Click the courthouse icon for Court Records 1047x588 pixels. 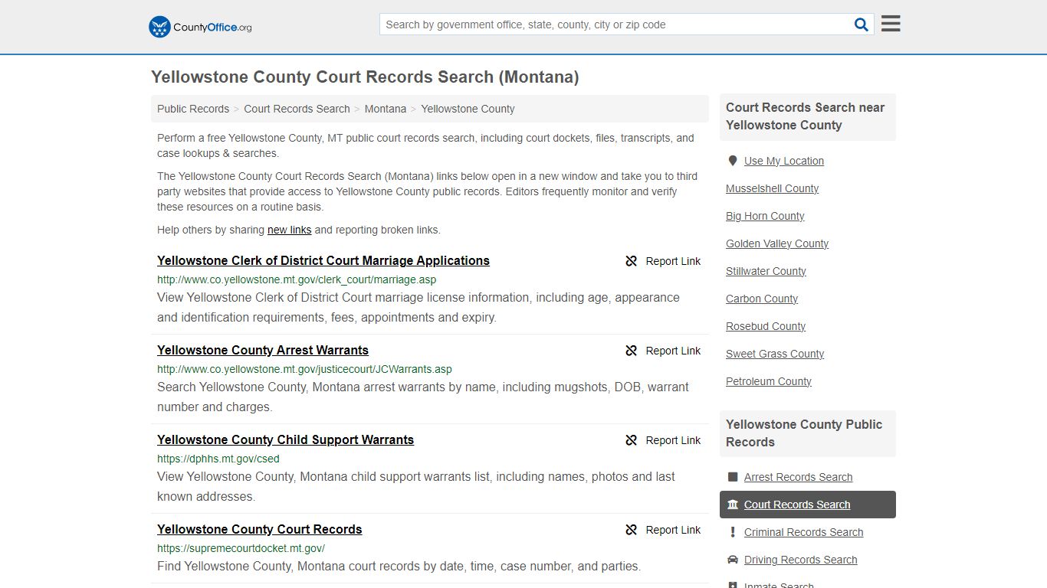pyautogui.click(x=733, y=505)
